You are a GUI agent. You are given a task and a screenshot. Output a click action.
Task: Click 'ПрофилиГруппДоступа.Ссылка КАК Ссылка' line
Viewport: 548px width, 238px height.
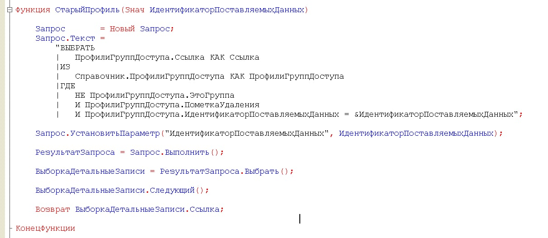[x=167, y=57]
